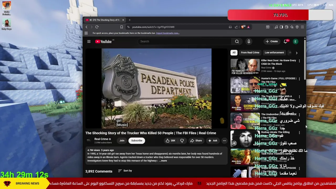This screenshot has height=189, width=336.
Task: Go to the YouTube home logo
Action: coord(104,41)
